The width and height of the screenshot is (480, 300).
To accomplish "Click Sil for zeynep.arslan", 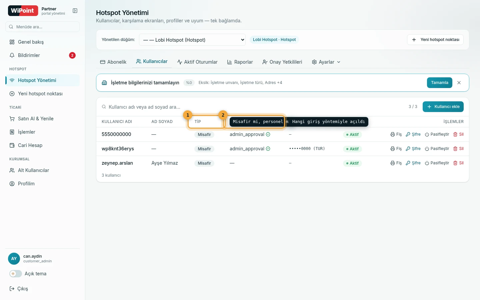I will (459, 163).
